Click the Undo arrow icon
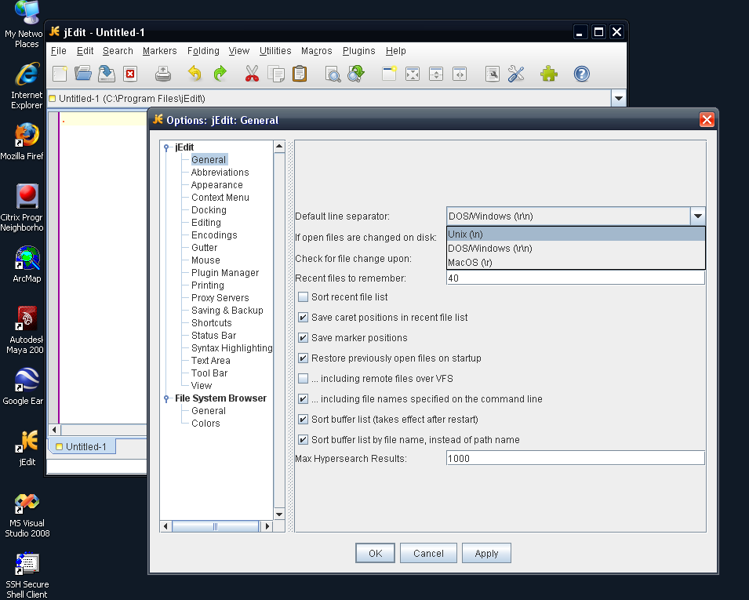Image resolution: width=749 pixels, height=600 pixels. (x=195, y=74)
